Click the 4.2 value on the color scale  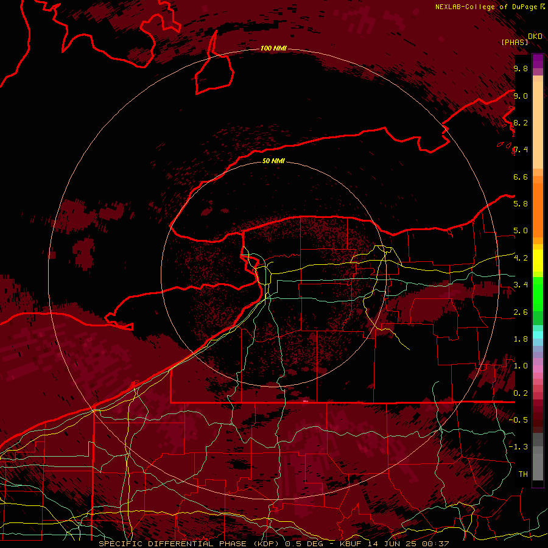[521, 258]
